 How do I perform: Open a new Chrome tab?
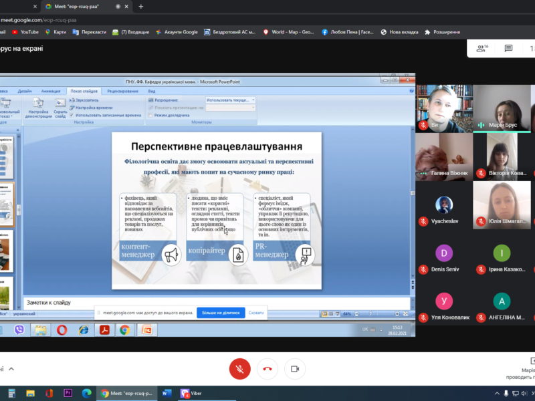140,6
